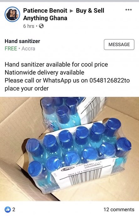The image size is (139, 216).
Task: Open Patience Benoit's profile picture
Action: [12, 14]
